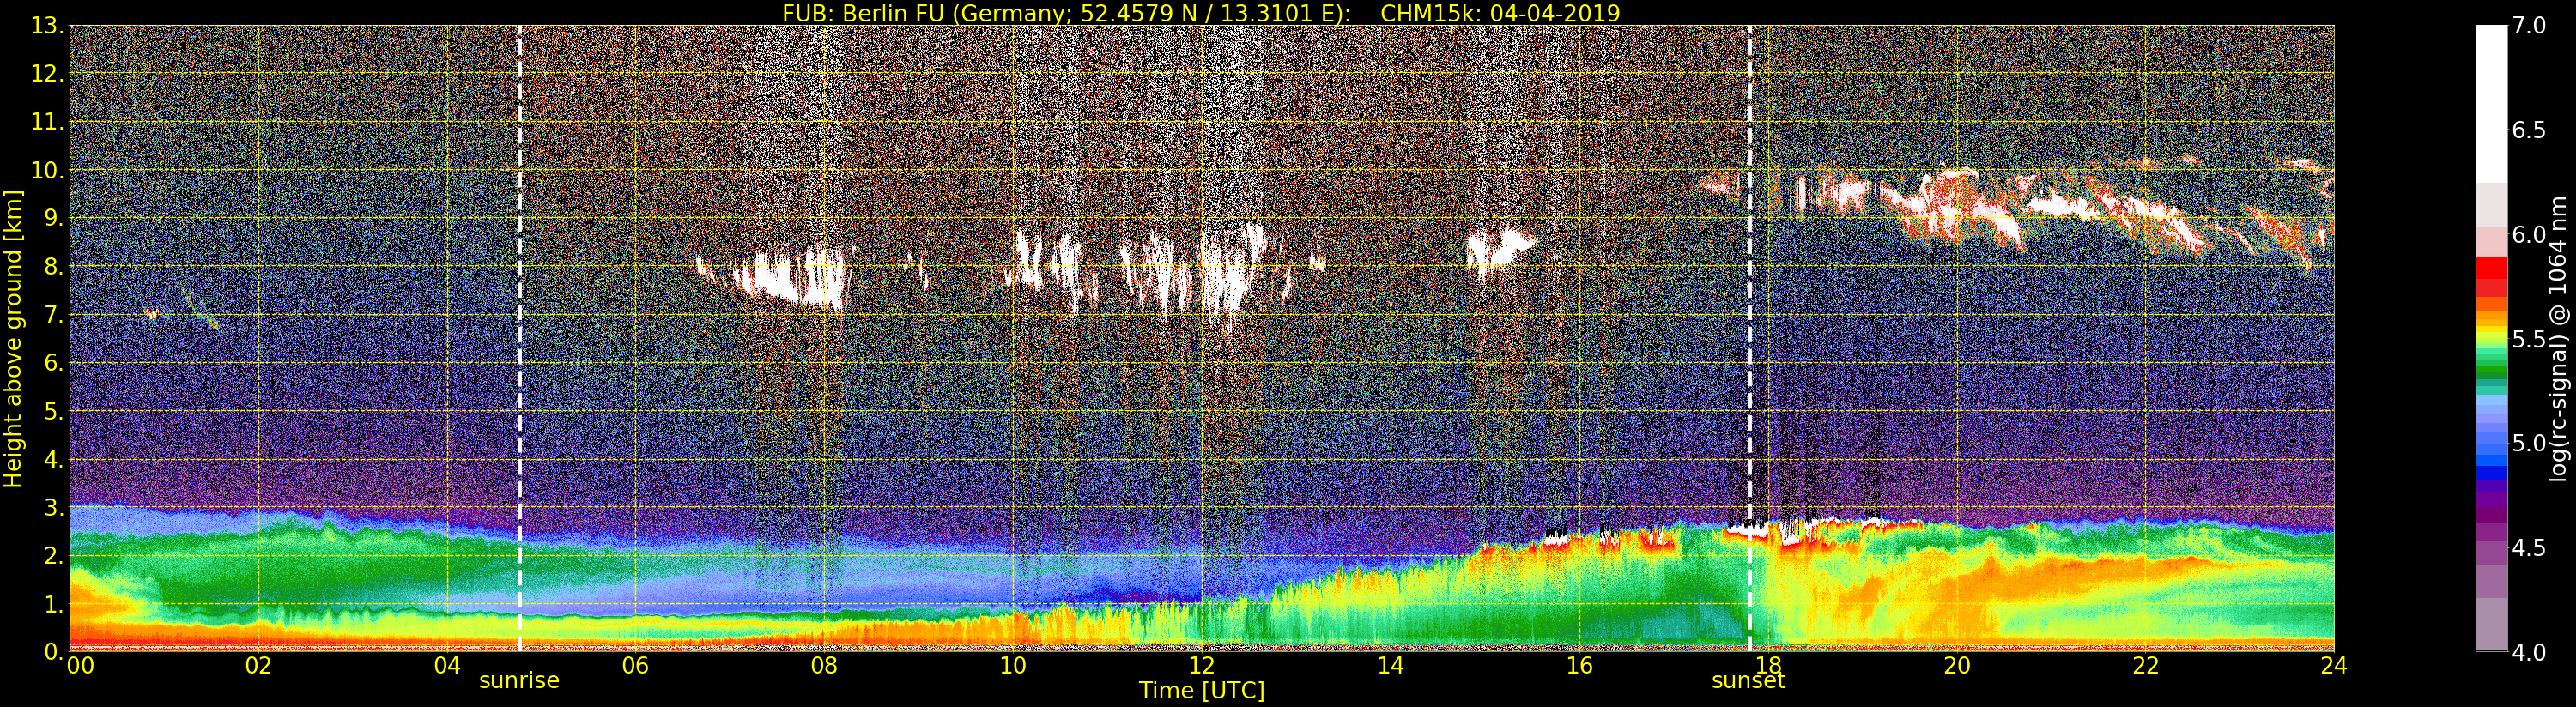
Task: Click height axis tick '11.'
Action: click(x=47, y=122)
